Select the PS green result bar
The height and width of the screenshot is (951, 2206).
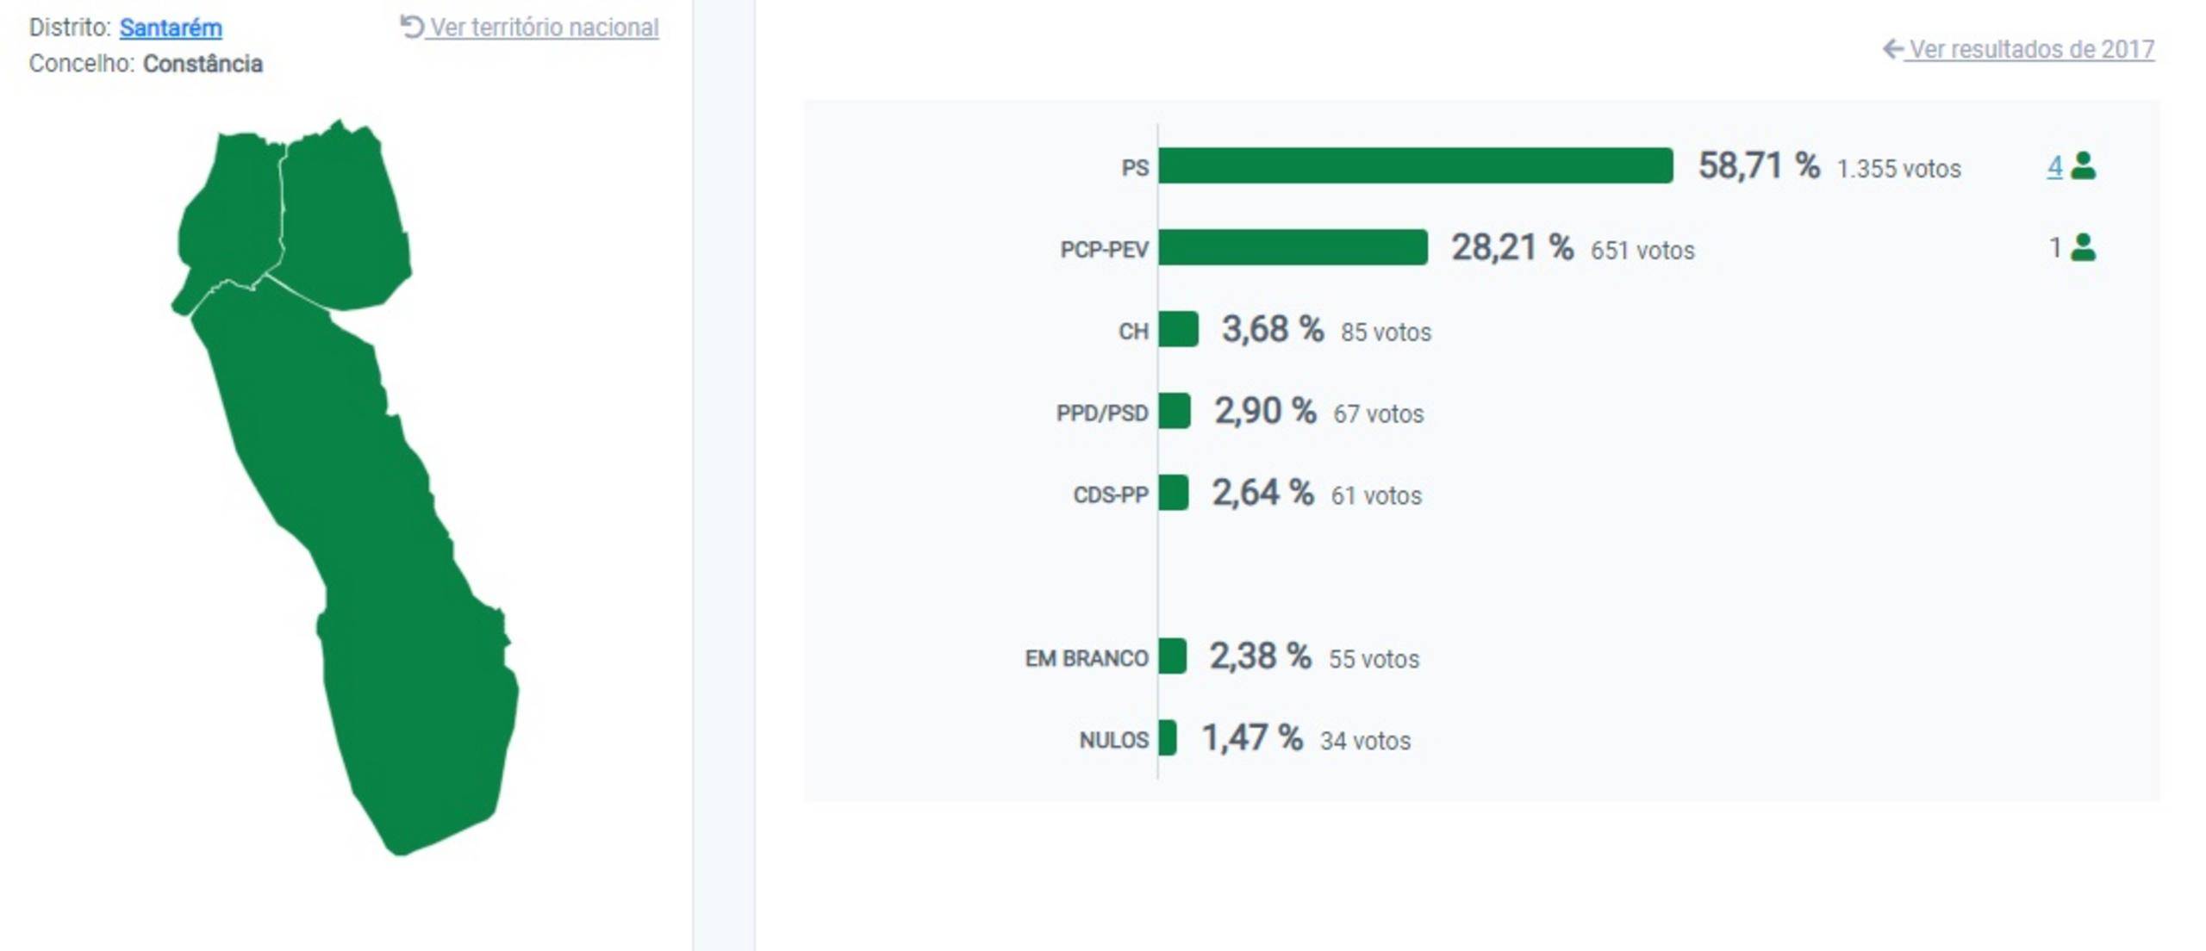click(1415, 165)
